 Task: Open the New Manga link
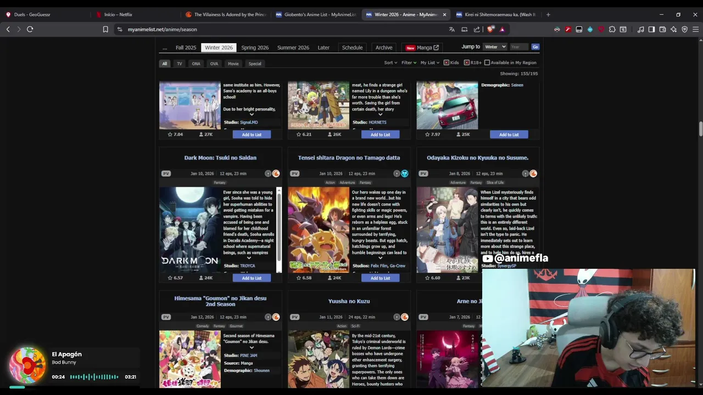(x=422, y=48)
